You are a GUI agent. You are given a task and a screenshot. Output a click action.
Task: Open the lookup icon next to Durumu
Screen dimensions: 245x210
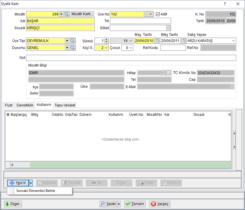pyautogui.click(x=73, y=48)
